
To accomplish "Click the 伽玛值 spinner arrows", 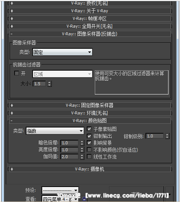I will (x=82, y=157).
